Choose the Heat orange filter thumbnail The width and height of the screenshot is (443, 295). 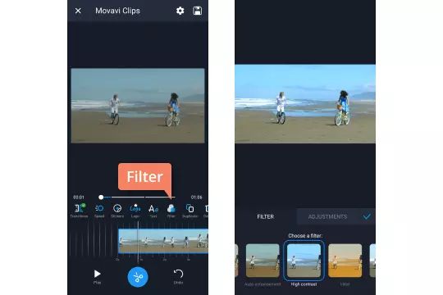(345, 261)
